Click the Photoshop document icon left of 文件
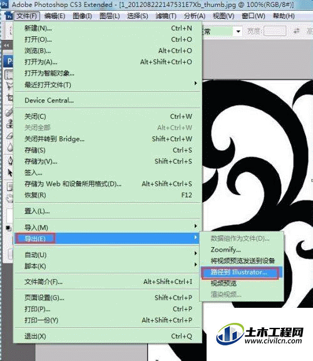 9,16
